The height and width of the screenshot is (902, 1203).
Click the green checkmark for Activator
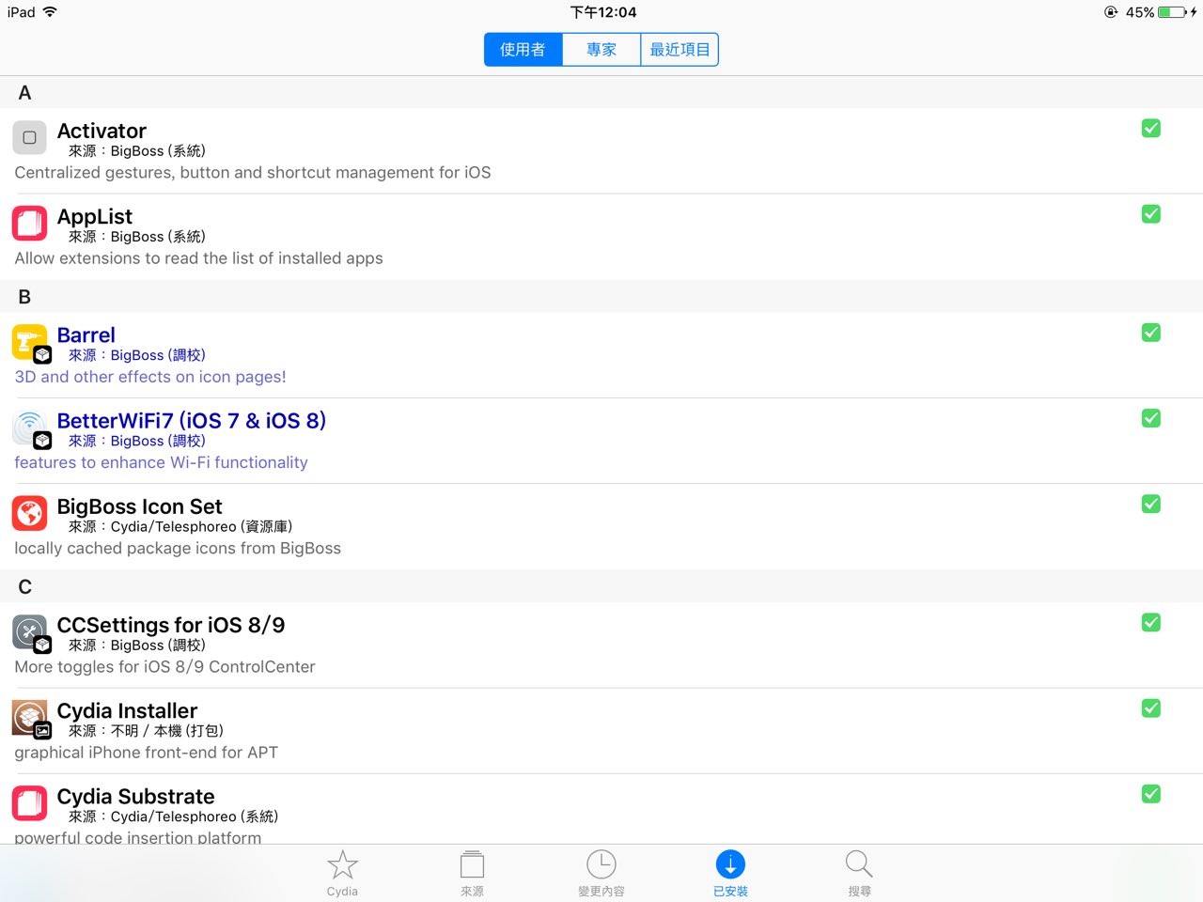[x=1150, y=129]
